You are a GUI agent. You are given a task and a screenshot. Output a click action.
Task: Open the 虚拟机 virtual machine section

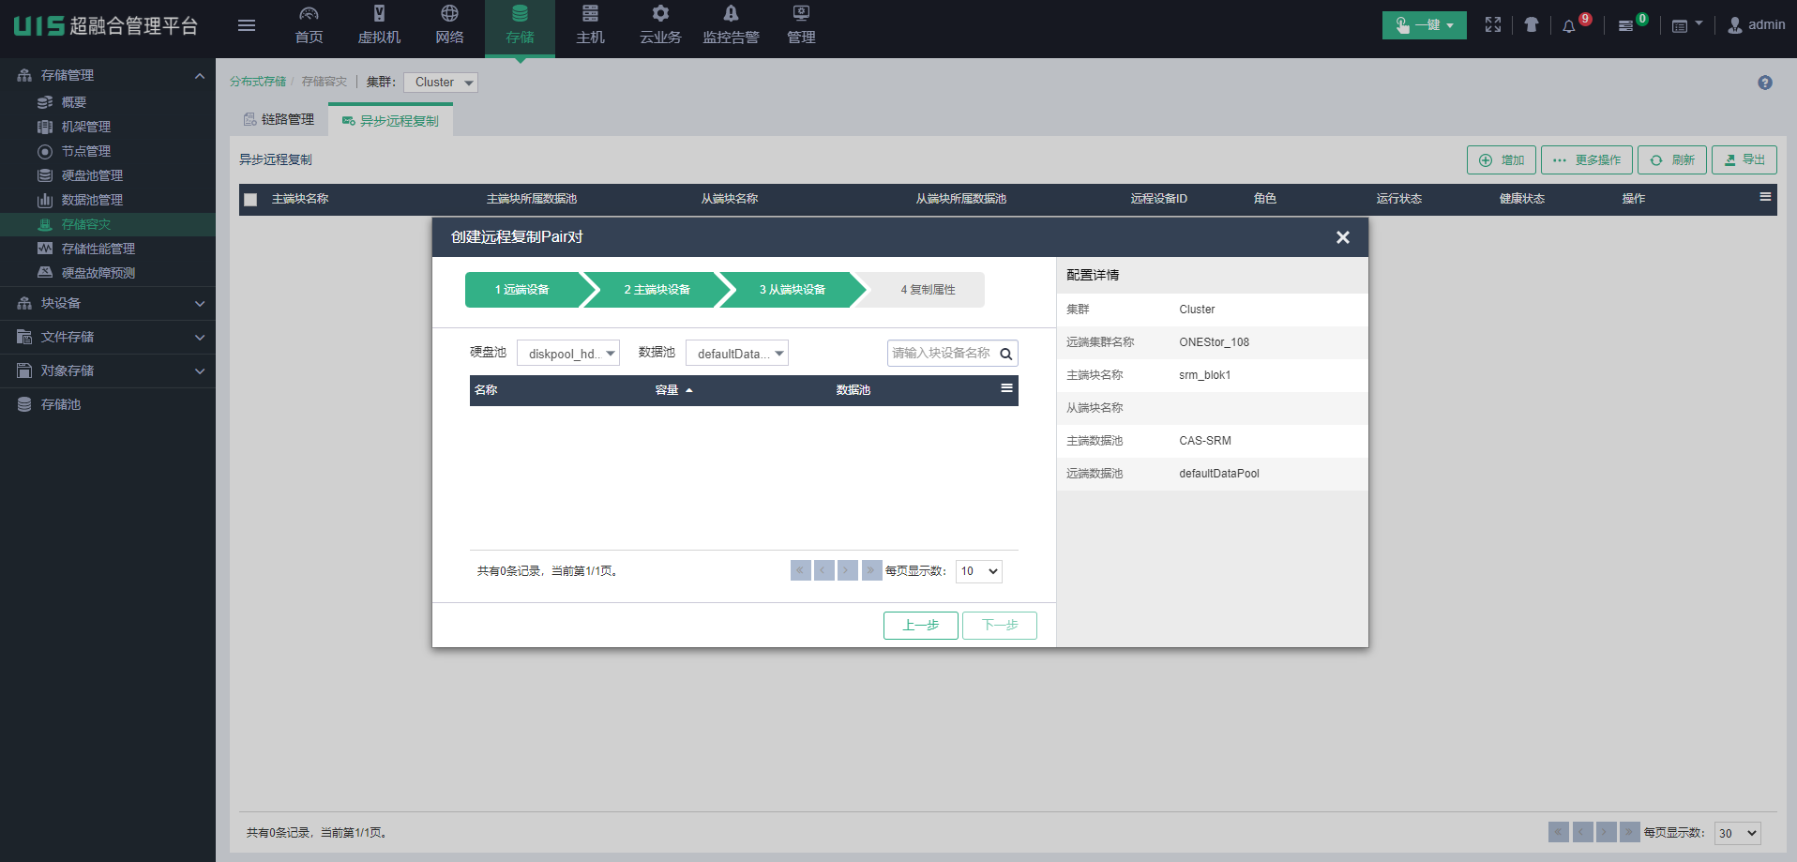tap(379, 25)
